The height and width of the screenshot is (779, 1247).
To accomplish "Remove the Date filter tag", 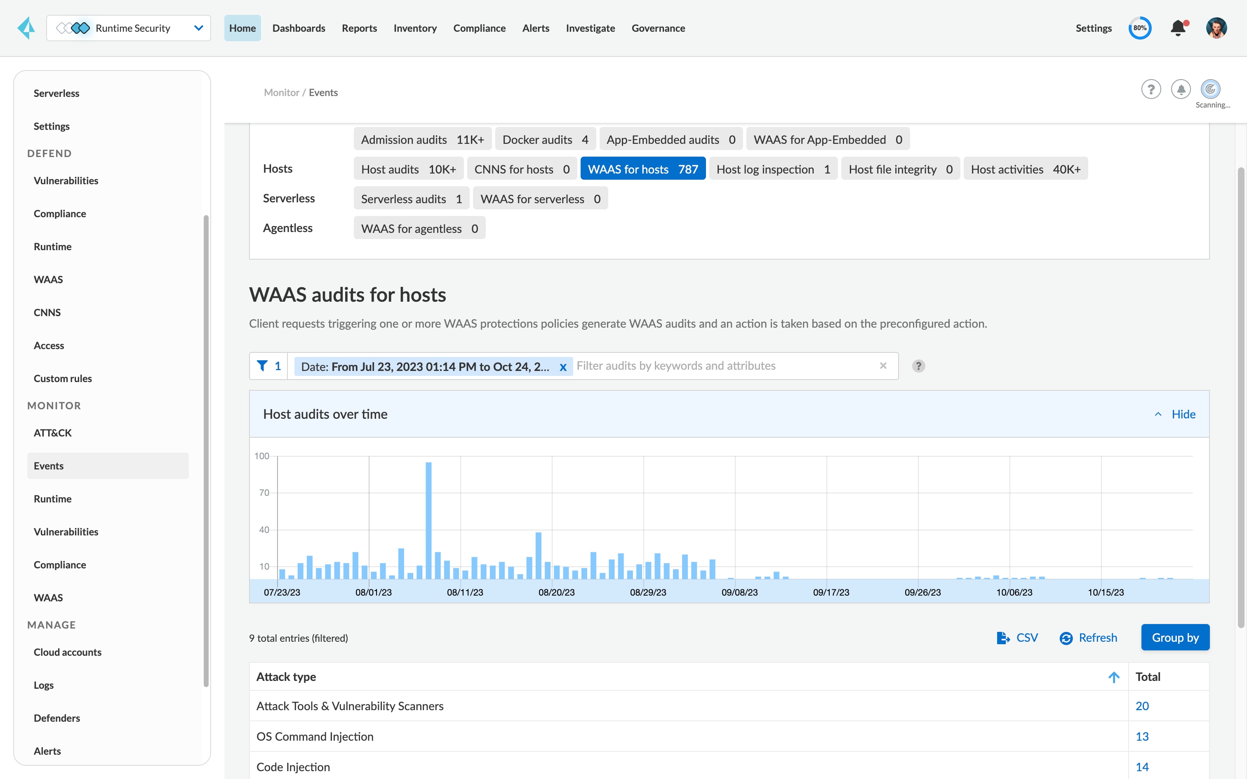I will coord(563,367).
